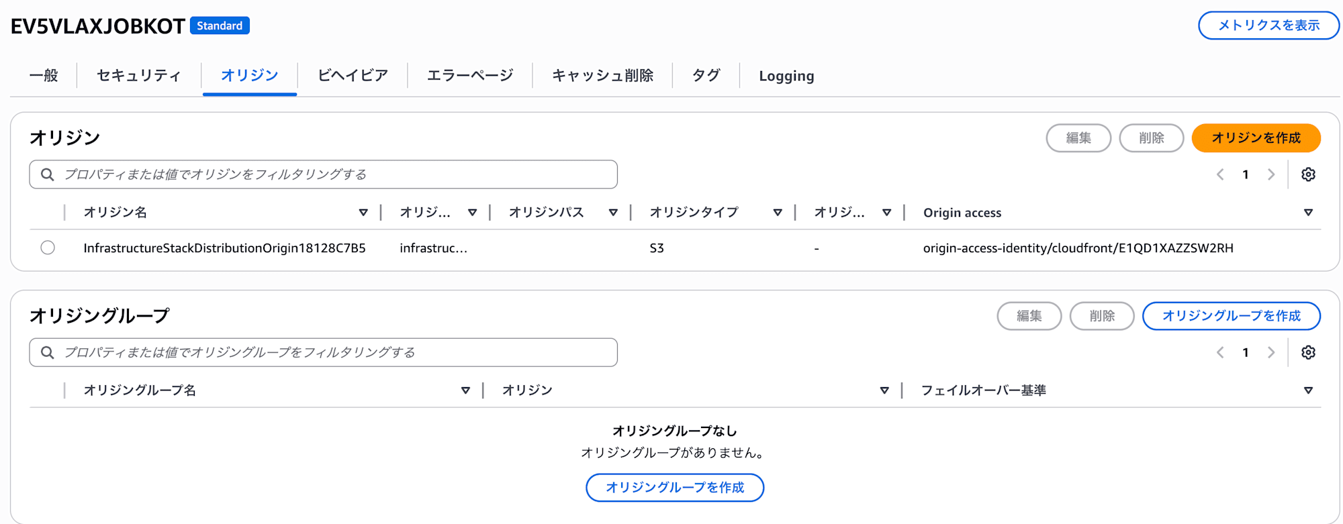Focus the origin groups filter input field
Image resolution: width=1343 pixels, height=524 pixels.
(323, 352)
